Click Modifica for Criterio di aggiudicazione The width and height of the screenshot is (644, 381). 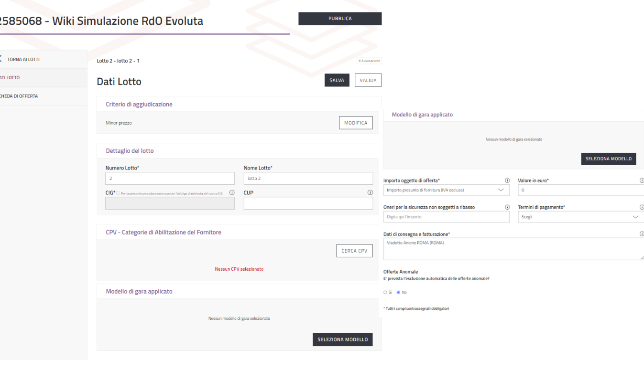click(x=355, y=123)
